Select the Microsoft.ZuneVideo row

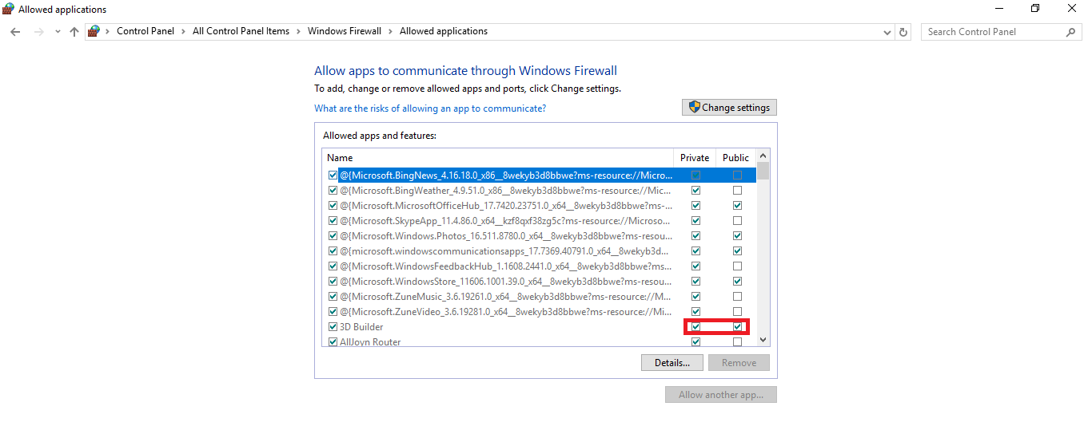pyautogui.click(x=540, y=312)
